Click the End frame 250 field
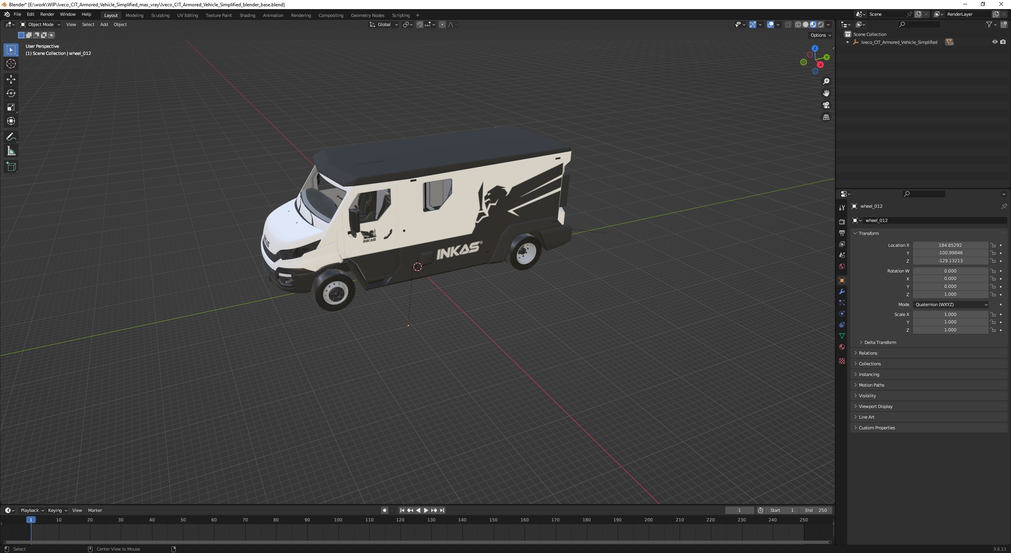The image size is (1011, 553). [x=816, y=510]
